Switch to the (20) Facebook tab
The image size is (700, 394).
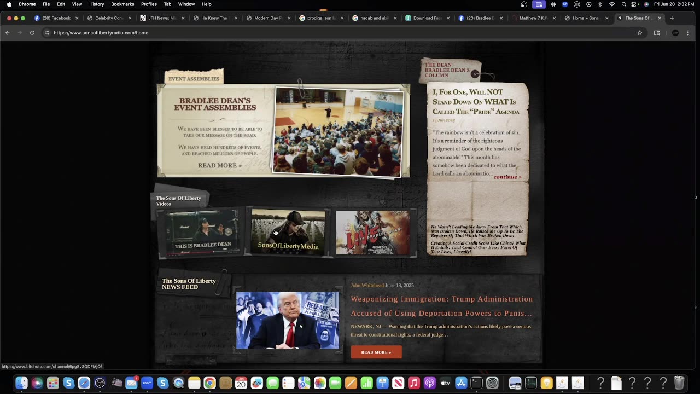tap(56, 18)
